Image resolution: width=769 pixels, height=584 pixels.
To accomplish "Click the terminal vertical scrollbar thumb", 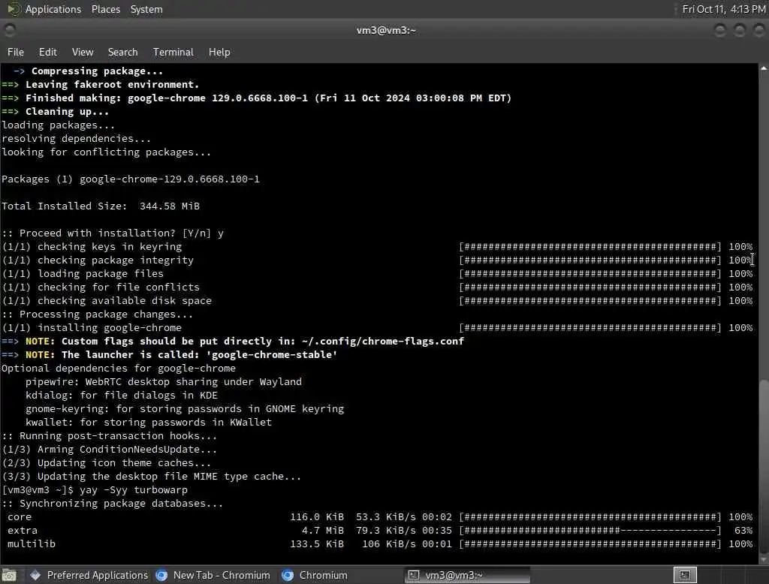I will pyautogui.click(x=764, y=466).
